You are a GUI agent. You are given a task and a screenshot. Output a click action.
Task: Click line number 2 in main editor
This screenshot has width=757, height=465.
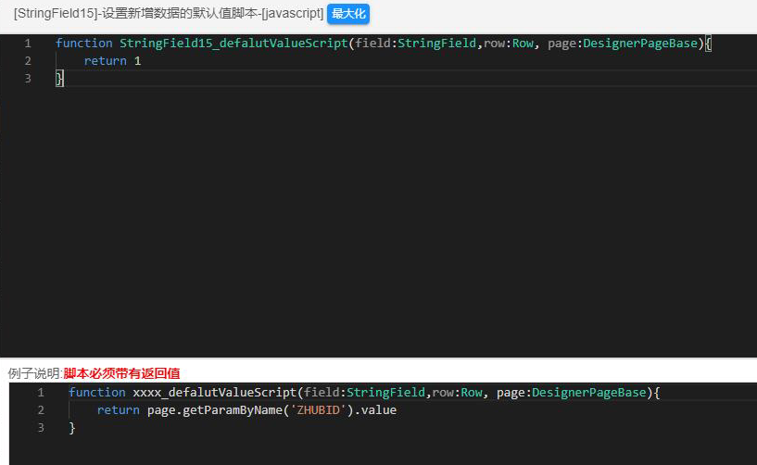coord(28,61)
